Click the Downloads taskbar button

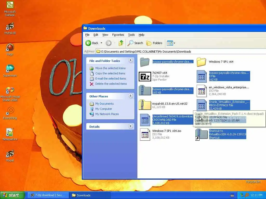(x=90, y=195)
